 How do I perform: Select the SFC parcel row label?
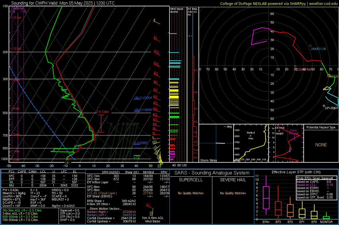pos(11,176)
